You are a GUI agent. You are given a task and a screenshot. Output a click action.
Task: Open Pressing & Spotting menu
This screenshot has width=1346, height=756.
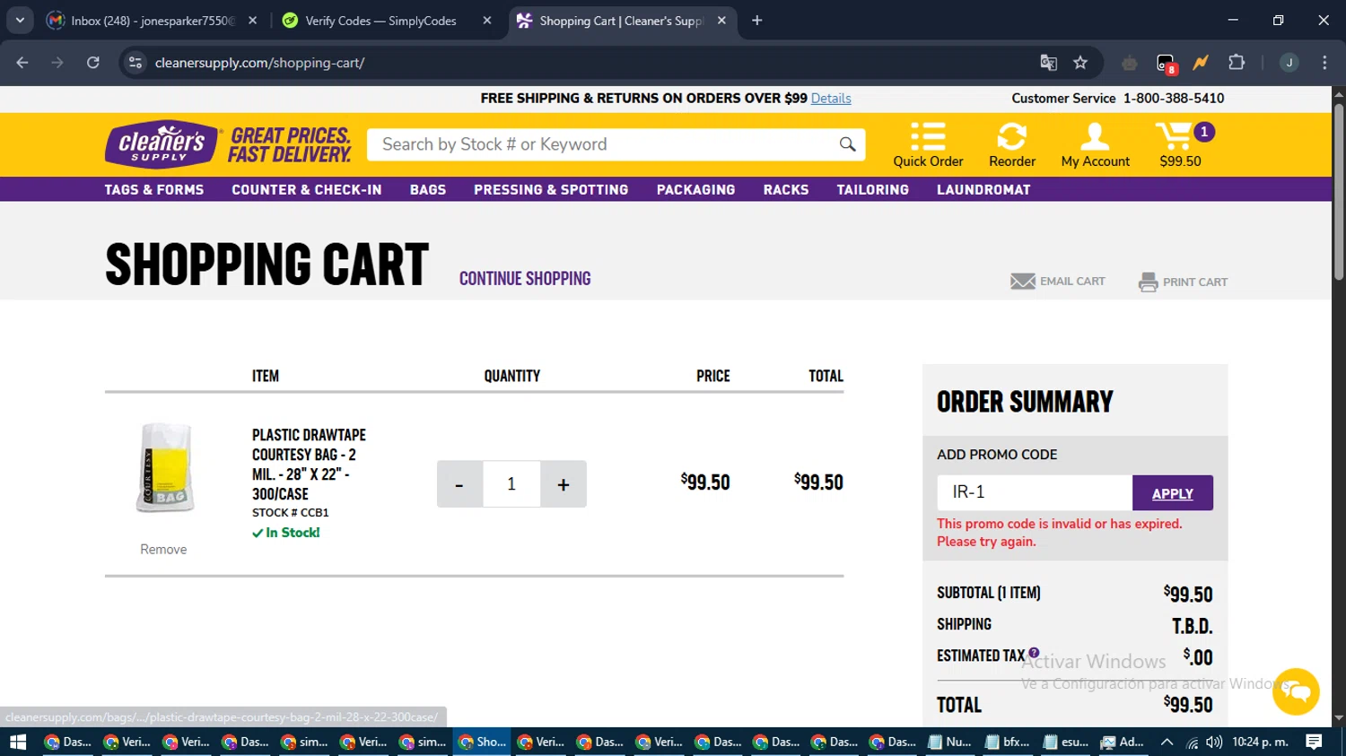click(x=551, y=190)
